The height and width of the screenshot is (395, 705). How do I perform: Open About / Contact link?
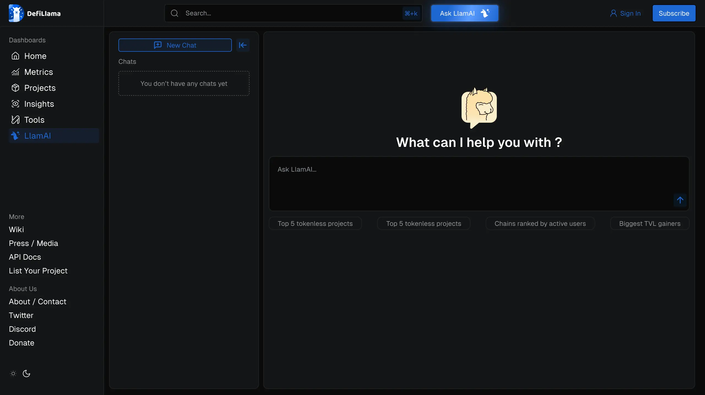pos(37,301)
